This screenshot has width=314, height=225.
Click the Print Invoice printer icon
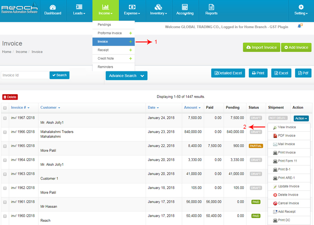[275, 153]
